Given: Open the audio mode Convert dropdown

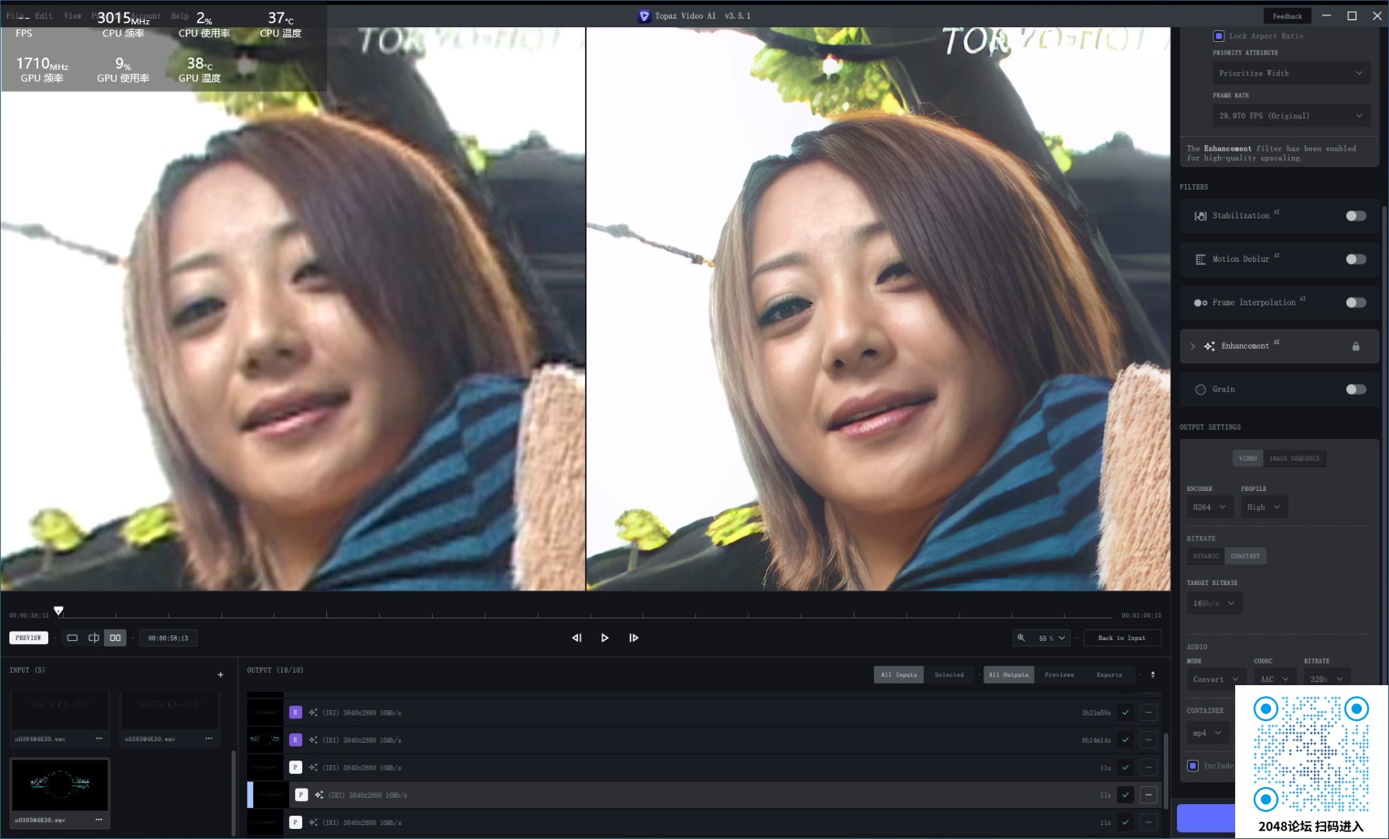Looking at the screenshot, I should [1217, 680].
